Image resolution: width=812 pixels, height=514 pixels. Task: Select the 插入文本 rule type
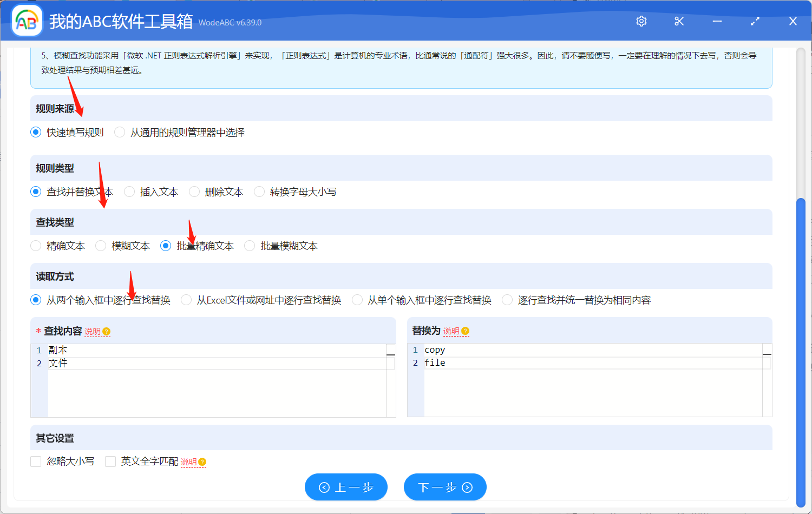(129, 191)
